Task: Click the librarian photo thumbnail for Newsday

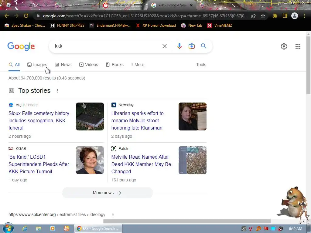Action: point(192,116)
